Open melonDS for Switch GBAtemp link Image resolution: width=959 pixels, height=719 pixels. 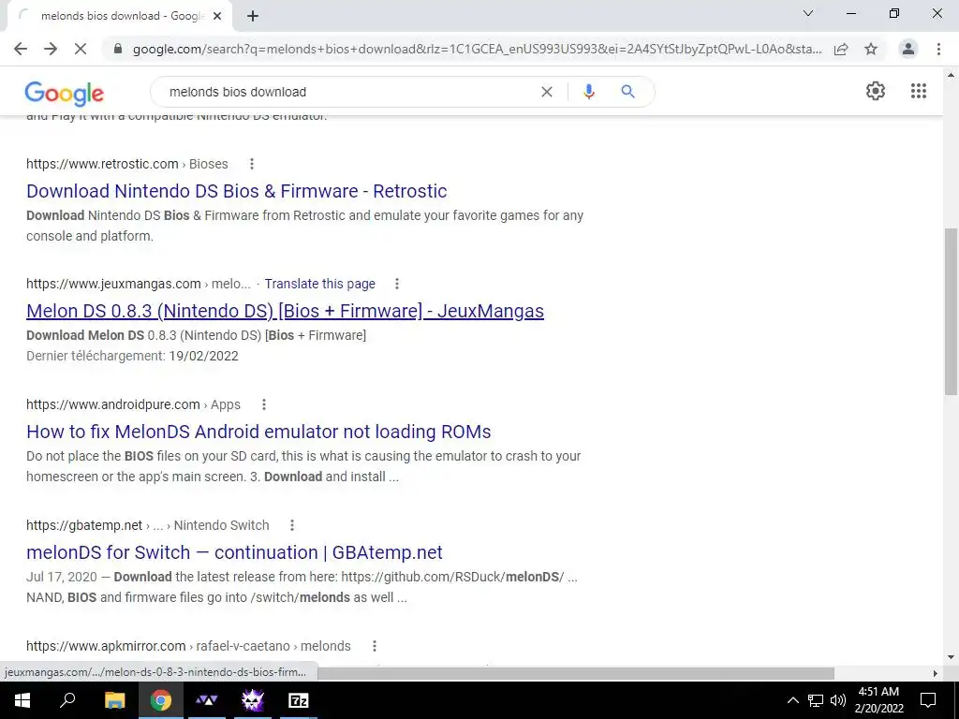(234, 552)
